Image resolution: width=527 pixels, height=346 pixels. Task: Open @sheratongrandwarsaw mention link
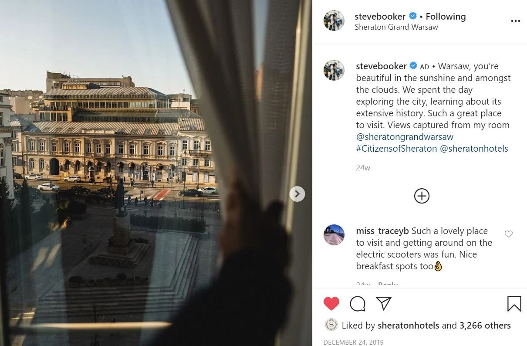point(405,137)
